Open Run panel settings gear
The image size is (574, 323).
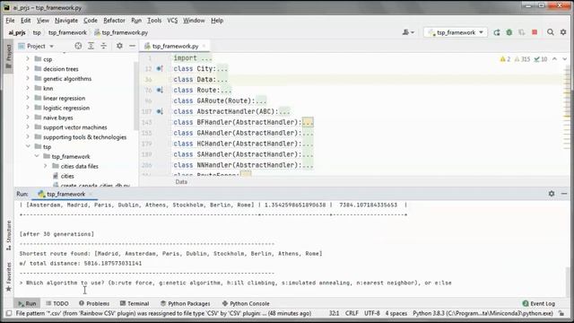(552, 194)
